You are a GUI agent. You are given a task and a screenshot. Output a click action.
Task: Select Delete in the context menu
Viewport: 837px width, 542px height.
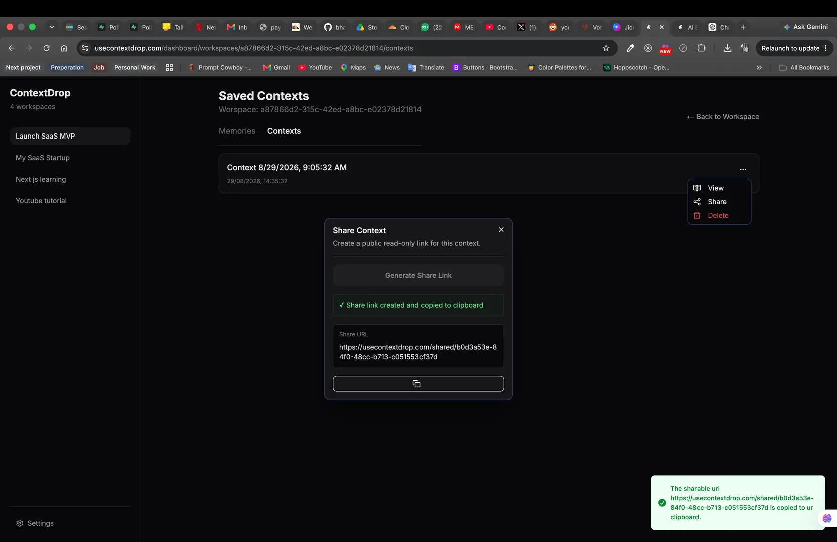pos(719,215)
